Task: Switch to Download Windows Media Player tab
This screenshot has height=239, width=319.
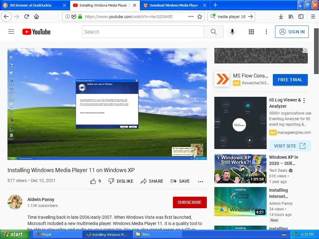Action: pos(174,5)
